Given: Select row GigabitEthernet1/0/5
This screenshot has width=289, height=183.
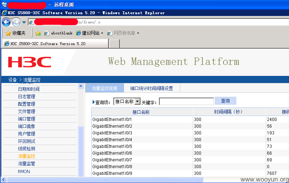Looking at the screenshot, I should click(x=190, y=146).
